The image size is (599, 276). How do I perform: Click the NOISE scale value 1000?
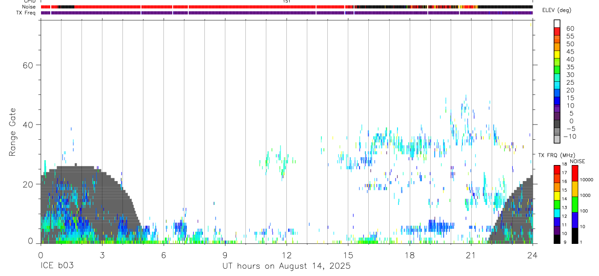coord(585,196)
